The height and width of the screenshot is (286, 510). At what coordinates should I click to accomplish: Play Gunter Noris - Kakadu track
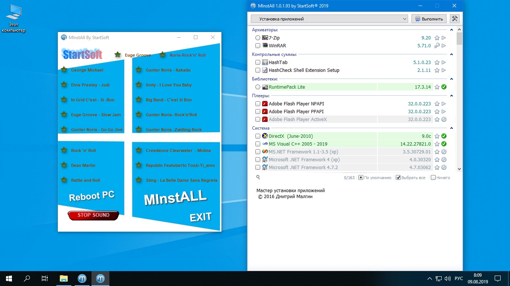pos(168,70)
